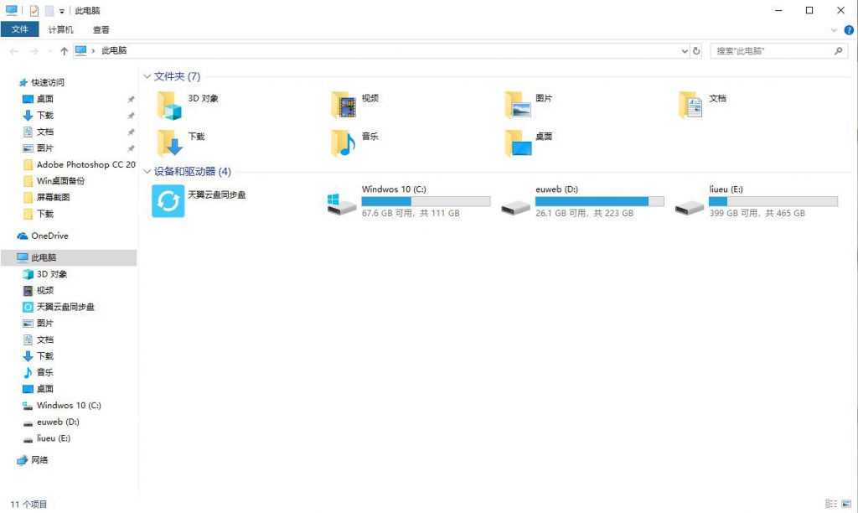858x513 pixels.
Task: Click the up-directory arrow button
Action: pos(65,51)
